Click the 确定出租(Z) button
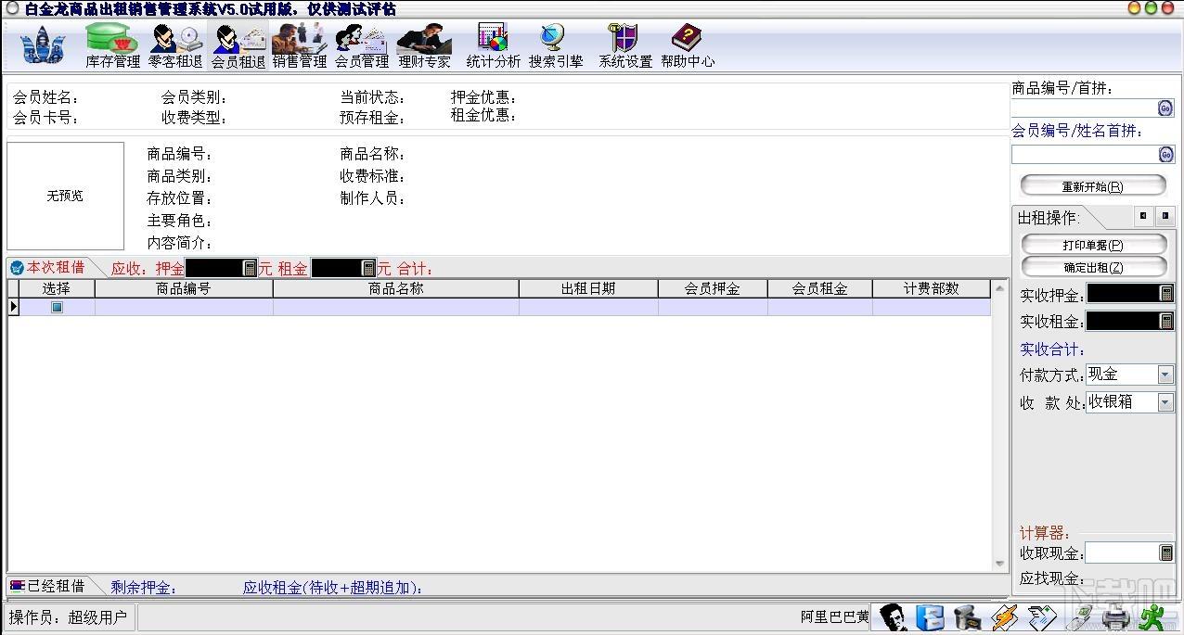The height and width of the screenshot is (635, 1184). point(1093,268)
